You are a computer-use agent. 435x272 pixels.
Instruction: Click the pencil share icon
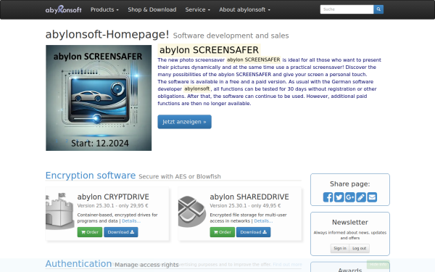click(x=361, y=197)
